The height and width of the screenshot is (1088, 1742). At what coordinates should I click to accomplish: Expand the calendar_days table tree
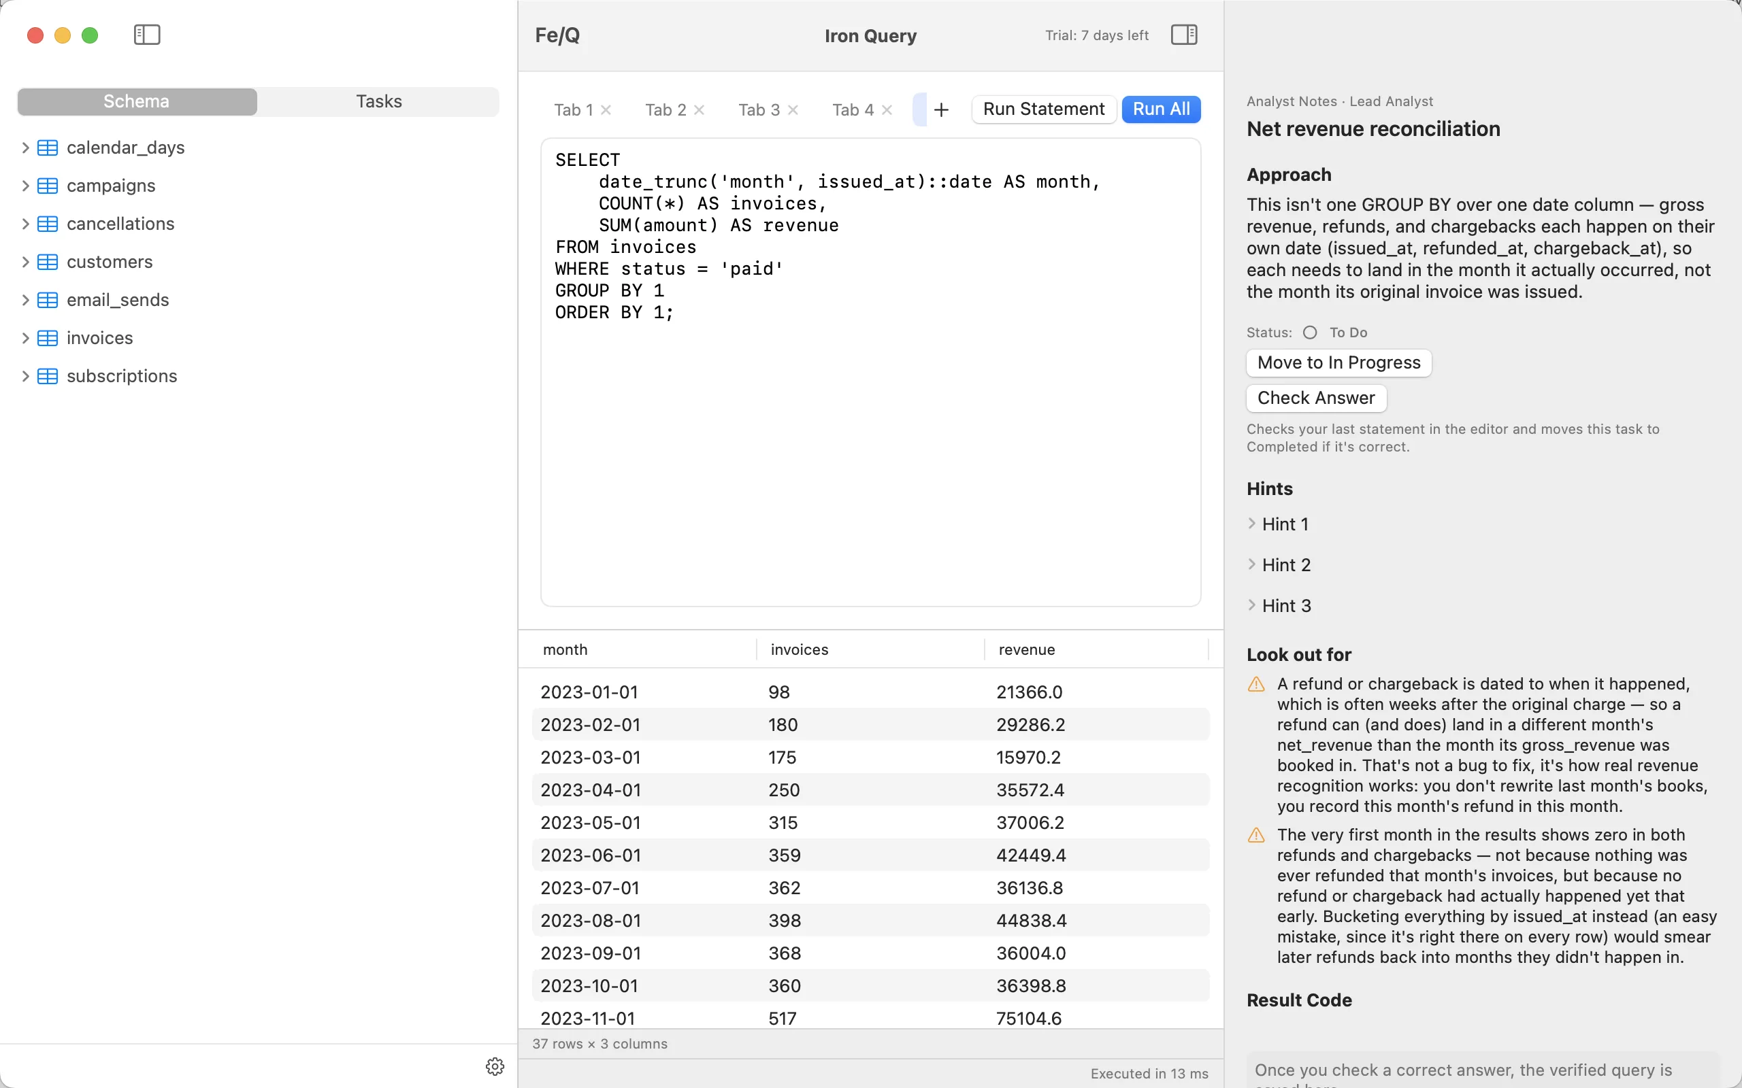pyautogui.click(x=25, y=148)
